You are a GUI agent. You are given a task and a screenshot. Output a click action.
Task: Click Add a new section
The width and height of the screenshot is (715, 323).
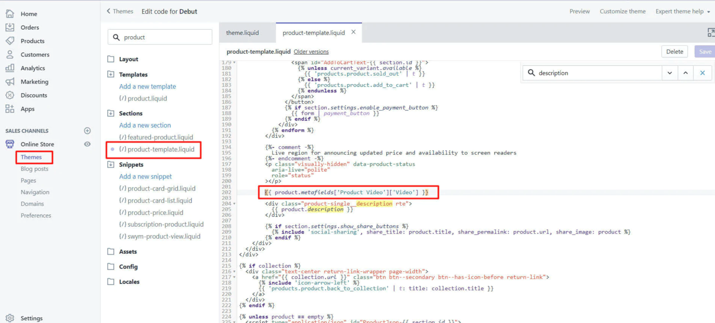pos(145,125)
